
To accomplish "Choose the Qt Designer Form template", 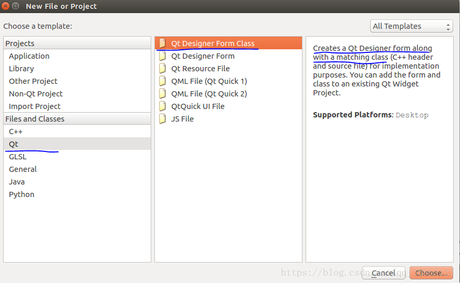I will coord(228,56).
